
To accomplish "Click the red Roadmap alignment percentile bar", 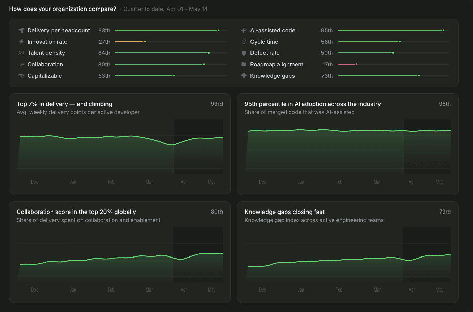I will [393, 64].
